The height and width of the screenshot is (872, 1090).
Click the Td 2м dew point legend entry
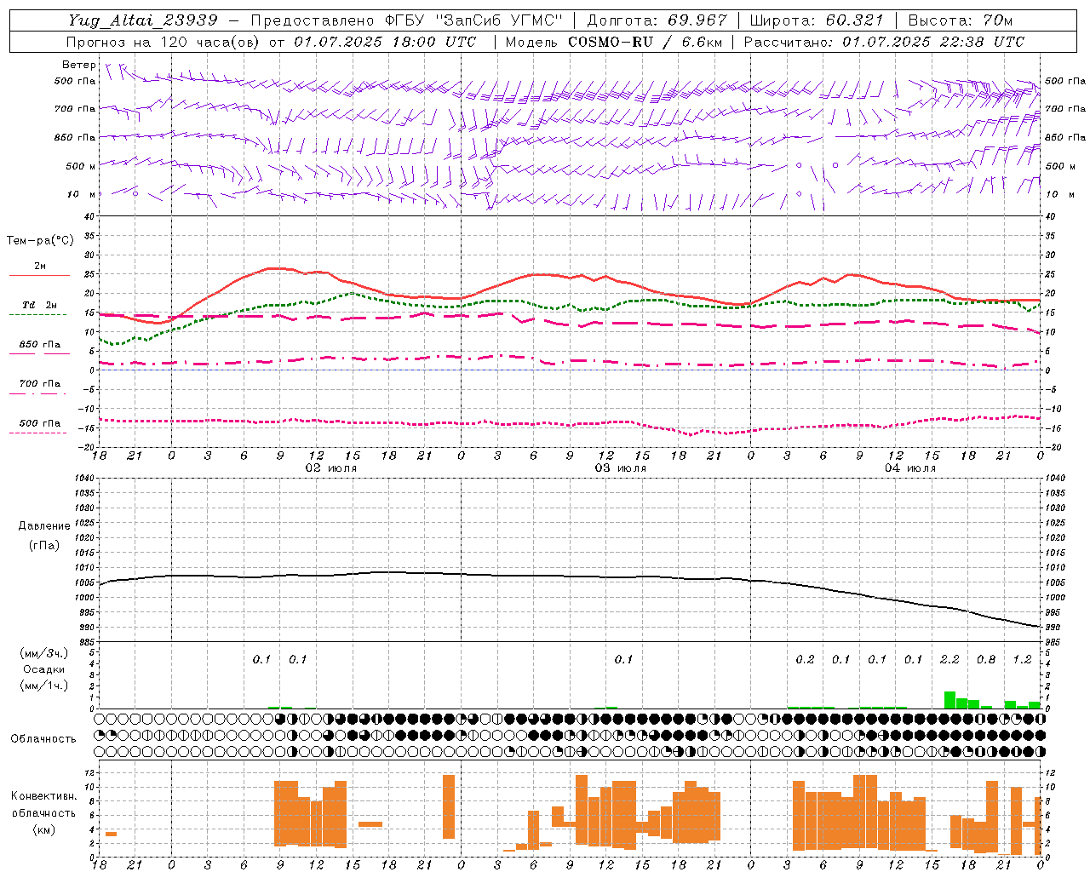(x=40, y=308)
